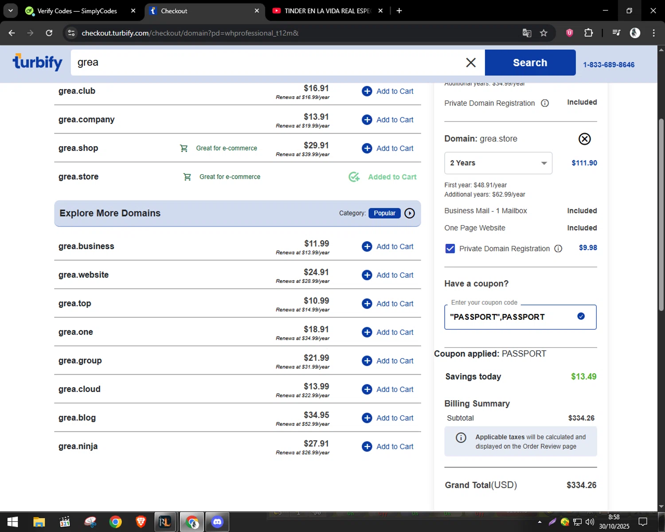Image resolution: width=665 pixels, height=532 pixels.
Task: Add grea.shop to cart
Action: click(388, 148)
